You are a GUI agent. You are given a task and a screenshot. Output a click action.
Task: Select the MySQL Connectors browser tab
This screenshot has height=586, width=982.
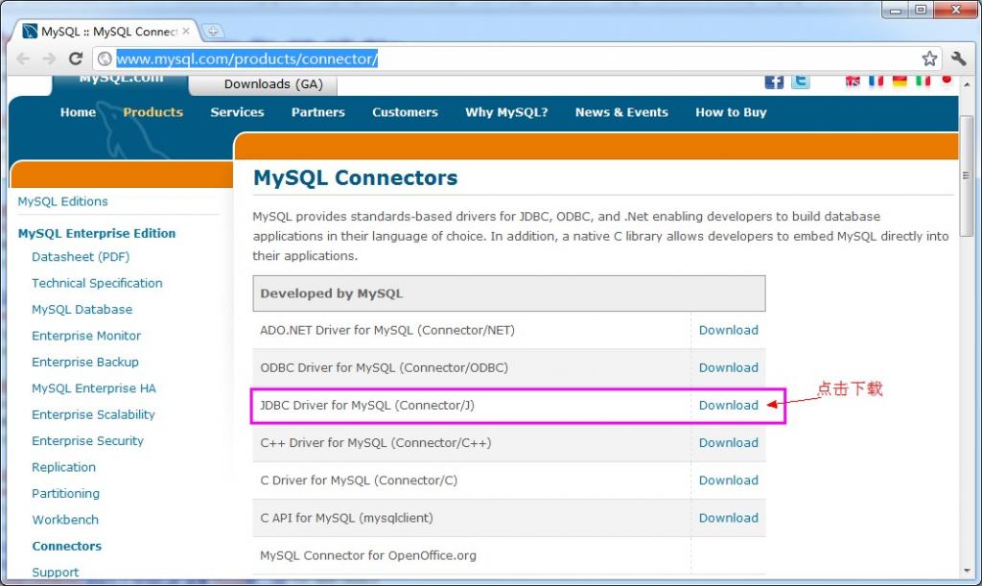pyautogui.click(x=107, y=32)
